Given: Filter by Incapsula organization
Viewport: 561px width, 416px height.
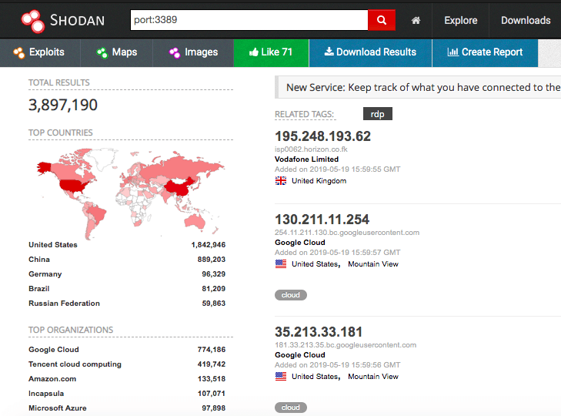Looking at the screenshot, I should coord(46,394).
